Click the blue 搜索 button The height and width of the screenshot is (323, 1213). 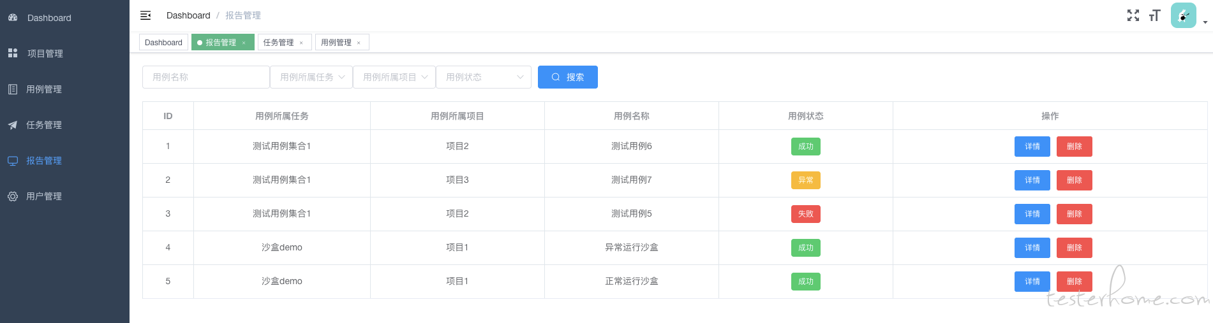(568, 77)
